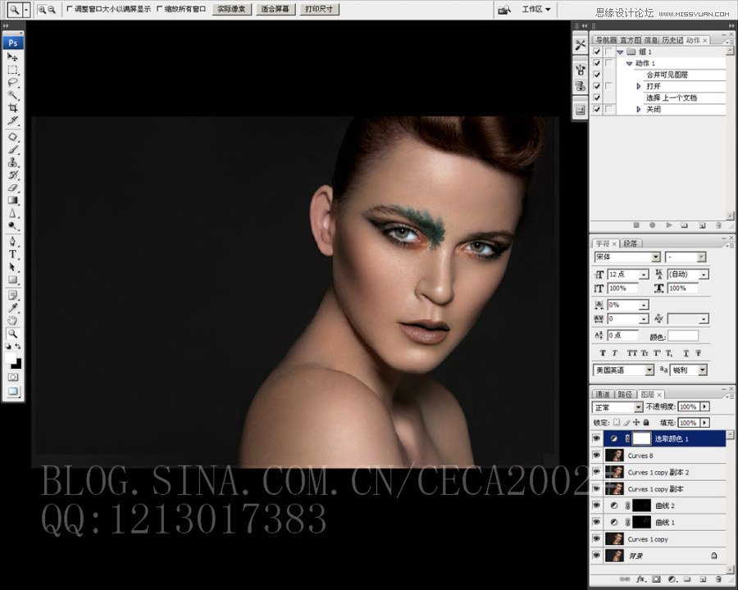
Task: Select the Magic Wand tool
Action: (x=12, y=96)
